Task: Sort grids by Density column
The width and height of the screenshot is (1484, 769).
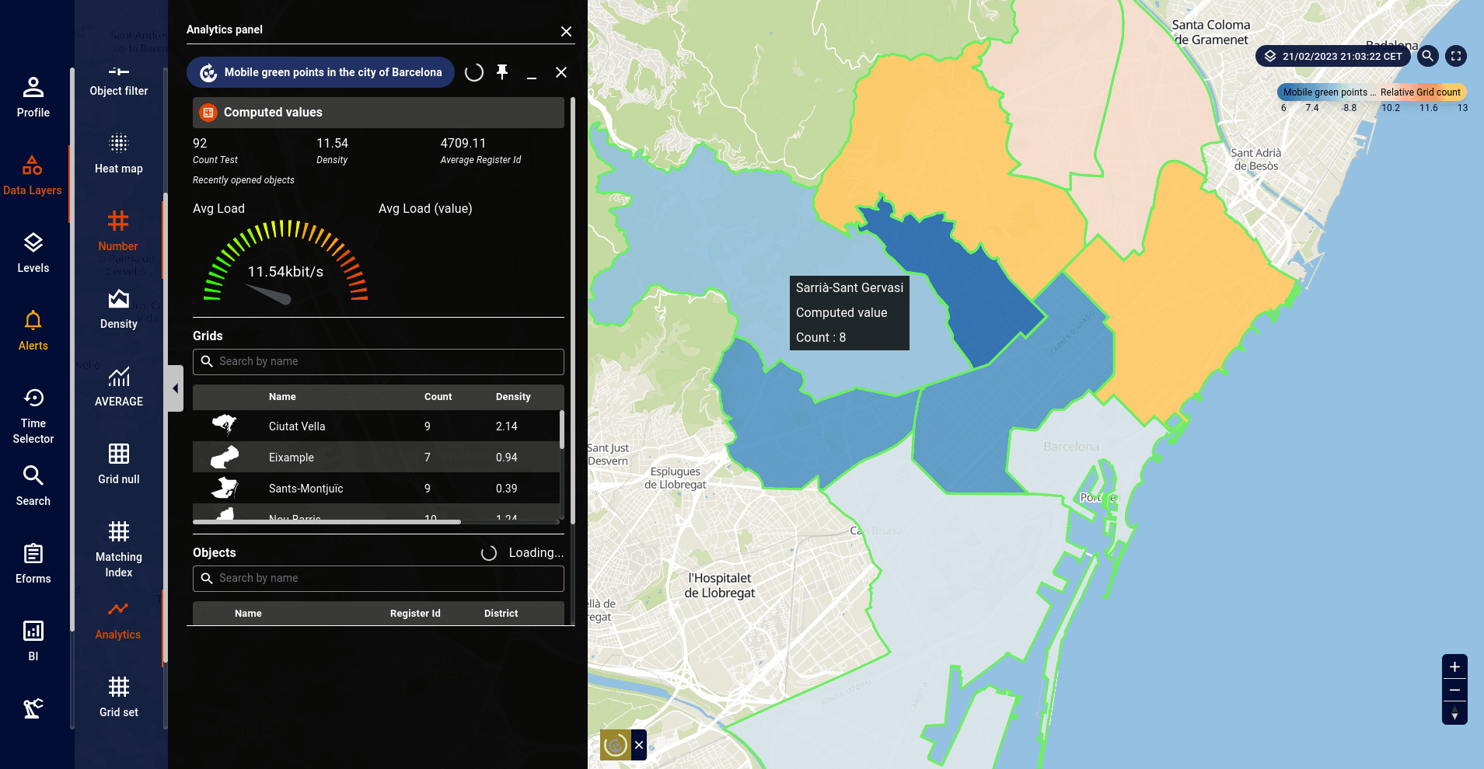Action: click(x=513, y=397)
